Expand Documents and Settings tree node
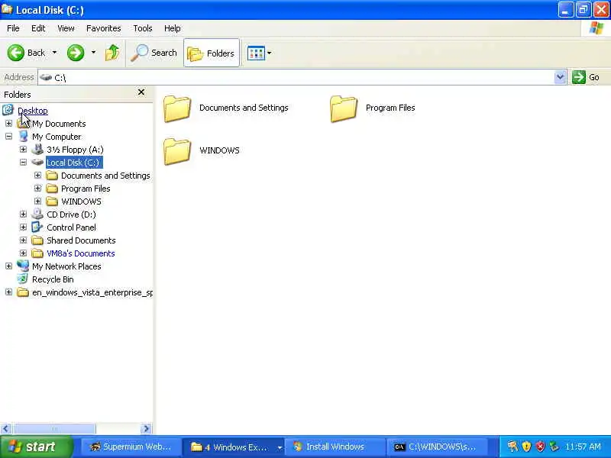The width and height of the screenshot is (611, 458). pyautogui.click(x=37, y=176)
